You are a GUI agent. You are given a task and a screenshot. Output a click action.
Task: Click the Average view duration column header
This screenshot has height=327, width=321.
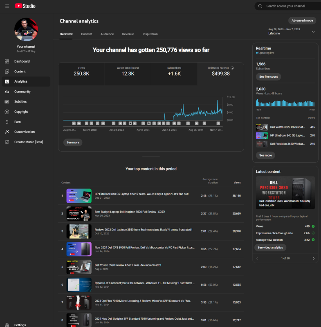tap(210, 181)
